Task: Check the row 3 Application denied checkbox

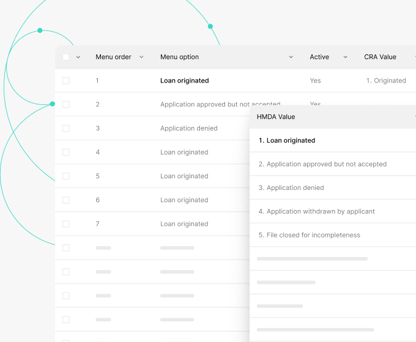Action: (66, 128)
